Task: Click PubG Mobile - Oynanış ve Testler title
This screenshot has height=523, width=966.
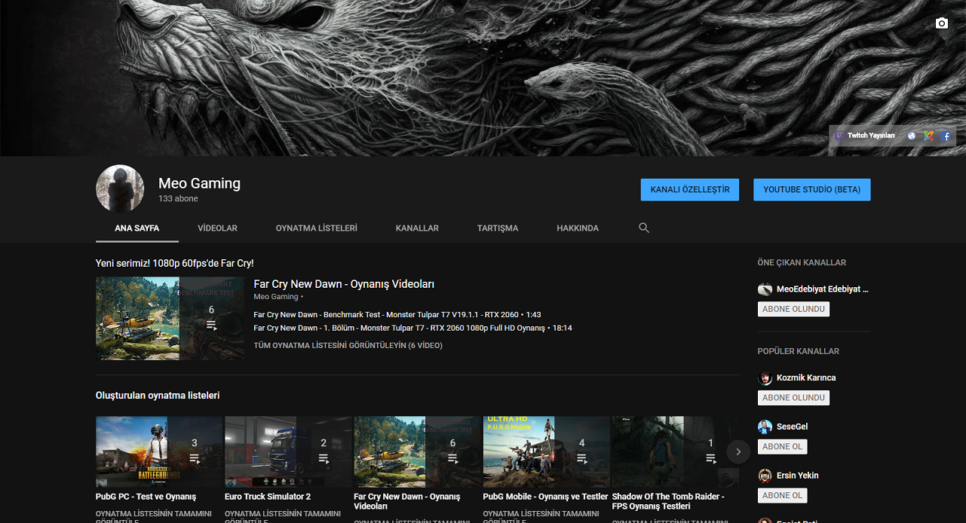Action: click(545, 497)
